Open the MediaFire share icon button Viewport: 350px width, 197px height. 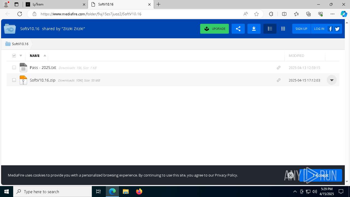coord(238,29)
